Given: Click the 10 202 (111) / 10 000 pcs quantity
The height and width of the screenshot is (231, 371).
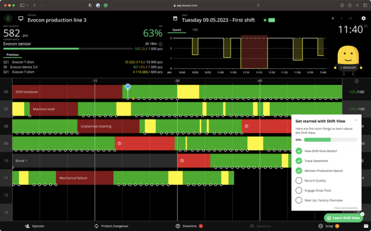Looking at the screenshot, I should tap(144, 62).
